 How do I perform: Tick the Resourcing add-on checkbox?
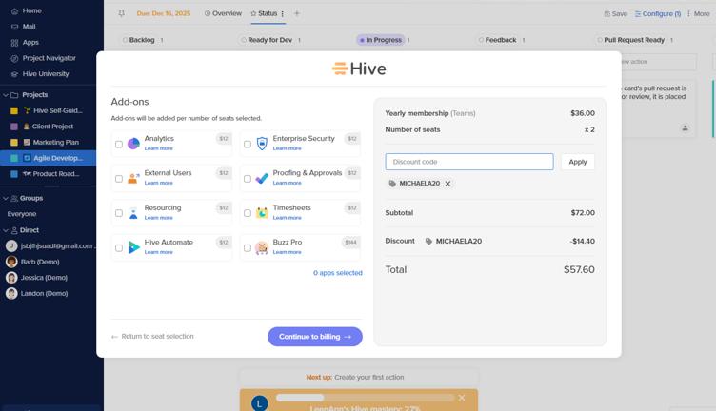coord(119,213)
